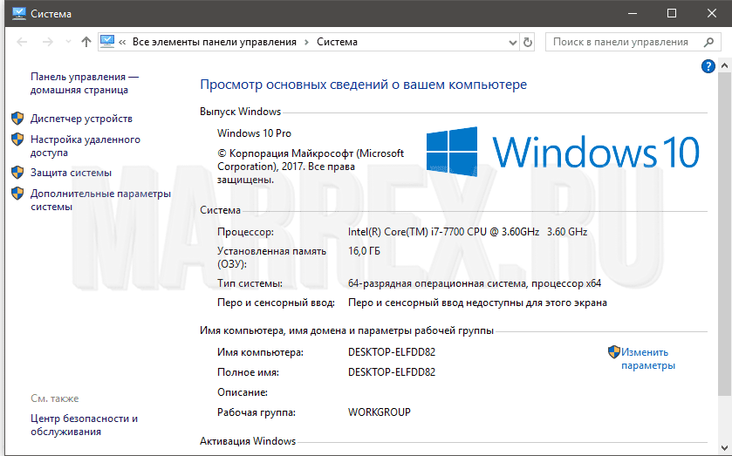This screenshot has height=456, width=732.
Task: Click the Установленная память (ОЗУ) label
Action: pyautogui.click(x=271, y=257)
